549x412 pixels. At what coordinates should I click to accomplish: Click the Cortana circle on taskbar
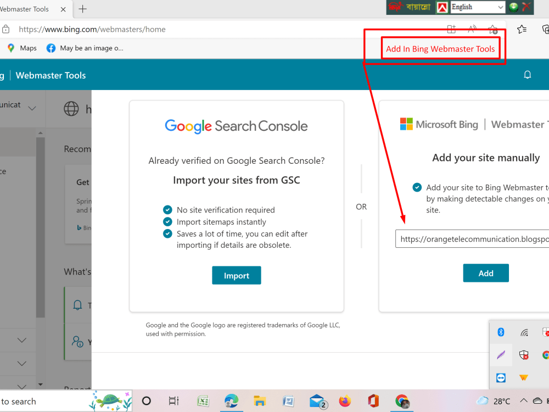click(147, 401)
